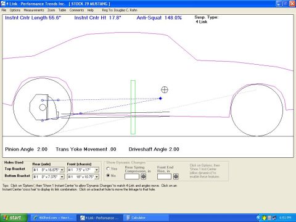Click the Rear Spring Compression input field
Viewport: 296px width, 222px height.
[132, 176]
